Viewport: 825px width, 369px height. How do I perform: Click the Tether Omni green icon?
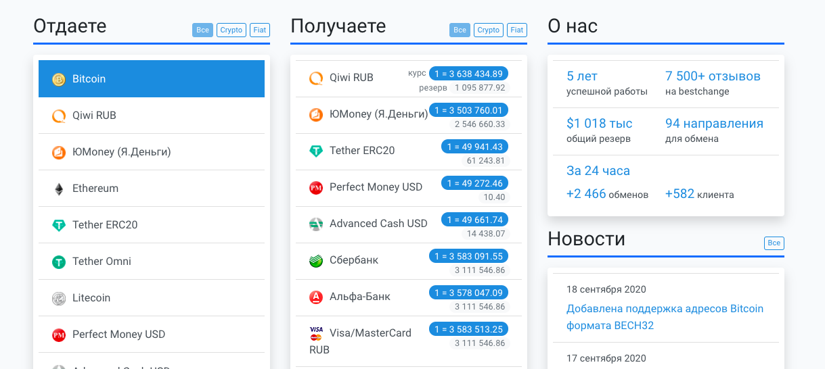click(59, 262)
